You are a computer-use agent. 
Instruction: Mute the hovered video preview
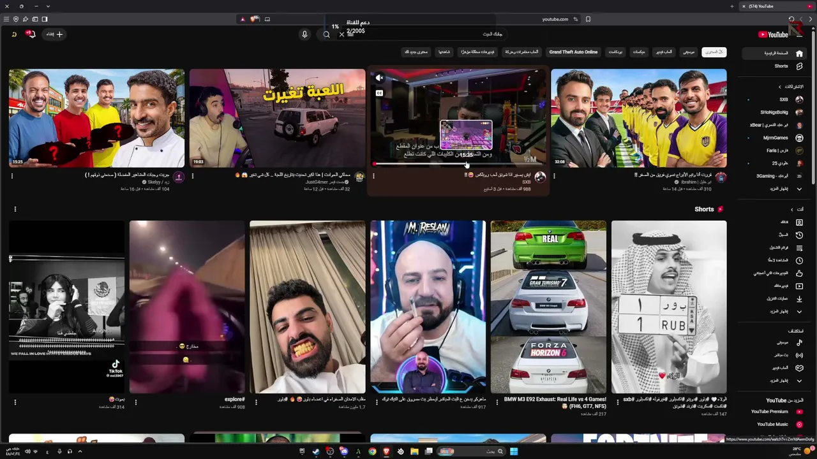tap(379, 78)
